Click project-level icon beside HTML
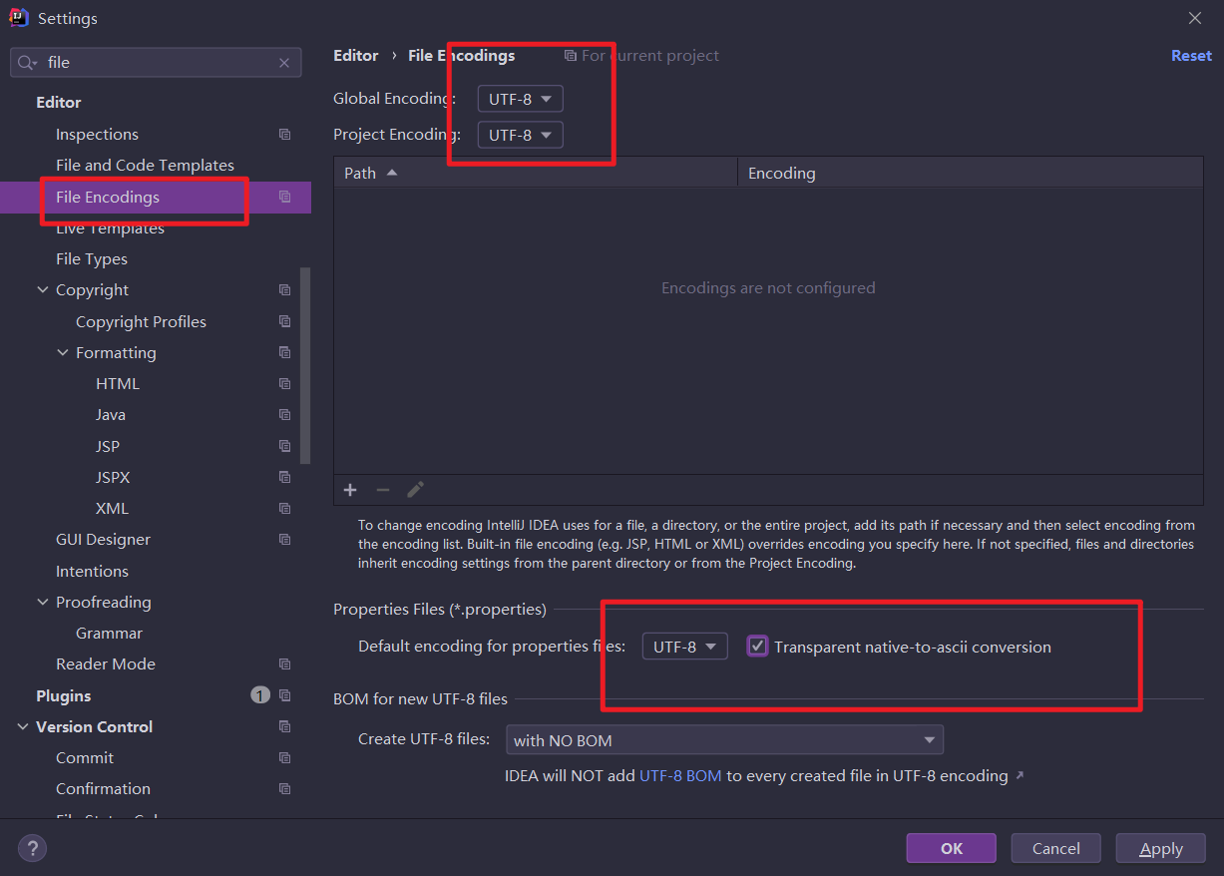Viewport: 1224px width, 876px height. click(285, 384)
